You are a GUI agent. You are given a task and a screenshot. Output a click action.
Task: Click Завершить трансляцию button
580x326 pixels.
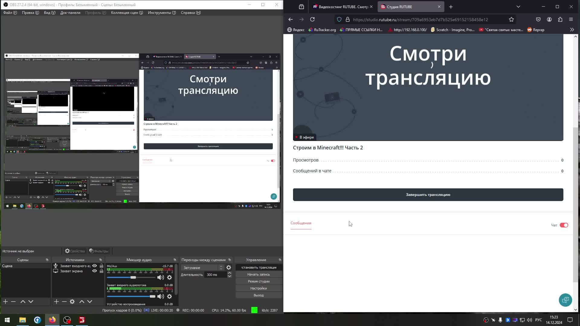click(428, 195)
